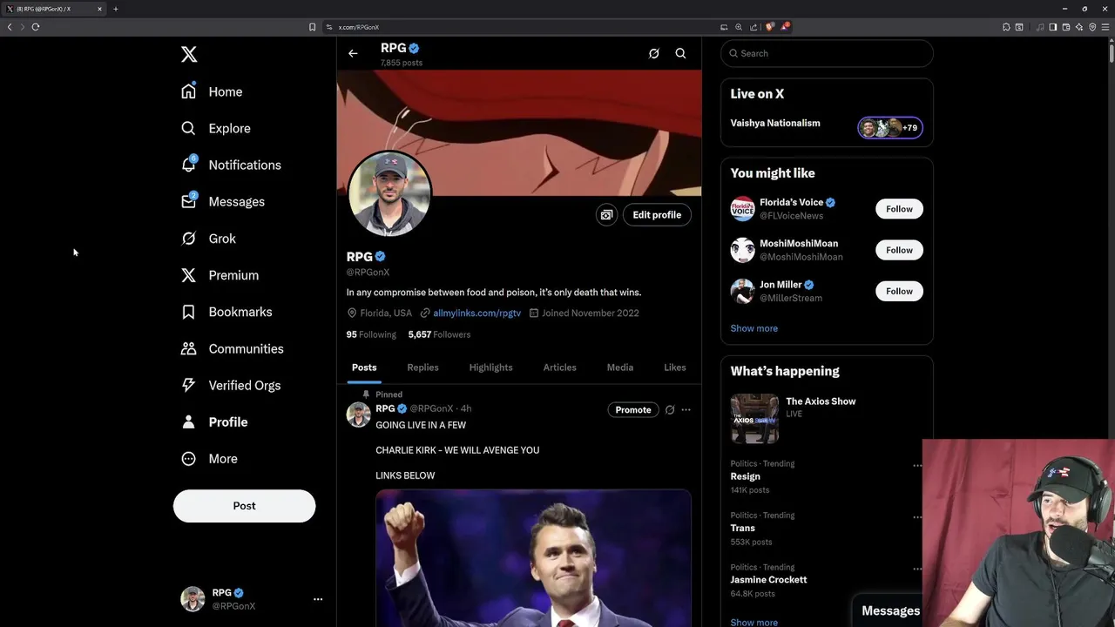The width and height of the screenshot is (1115, 627).
Task: Open Bookmarks ribbon icon
Action: pyautogui.click(x=188, y=312)
